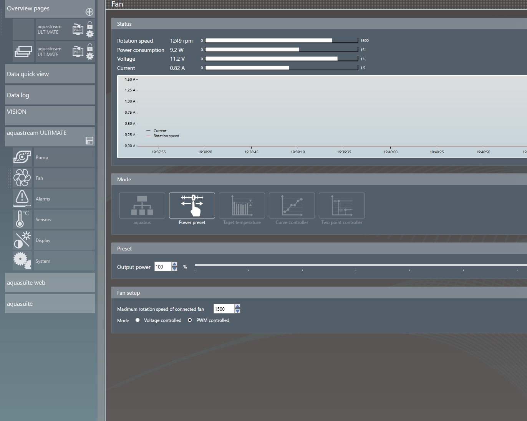527x421 pixels.
Task: Click the Status panel header
Action: coord(319,24)
